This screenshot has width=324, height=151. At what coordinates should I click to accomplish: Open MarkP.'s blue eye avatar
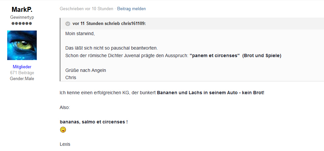pyautogui.click(x=22, y=45)
